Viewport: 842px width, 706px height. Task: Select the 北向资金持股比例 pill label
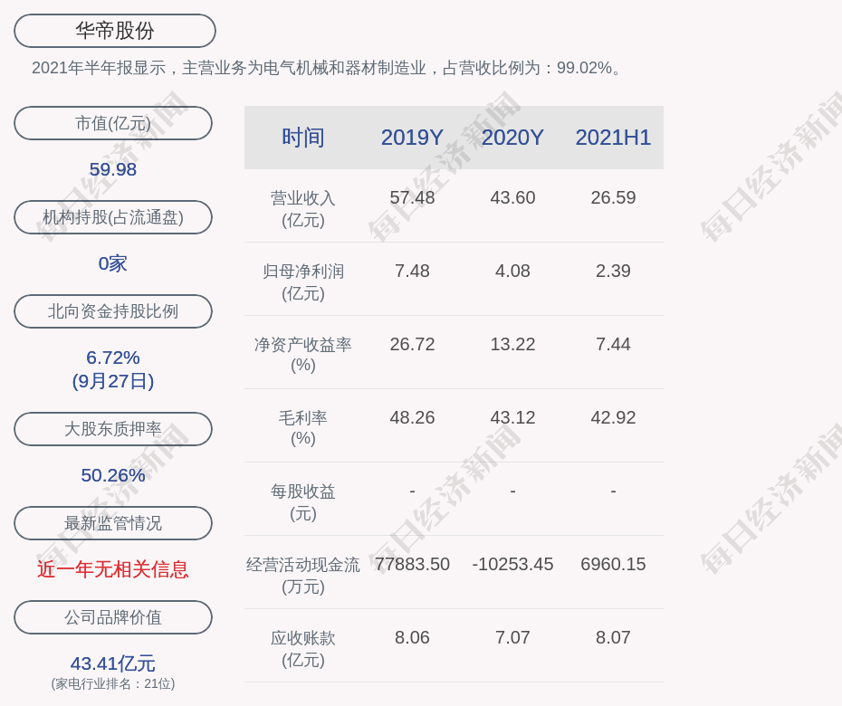tap(113, 311)
